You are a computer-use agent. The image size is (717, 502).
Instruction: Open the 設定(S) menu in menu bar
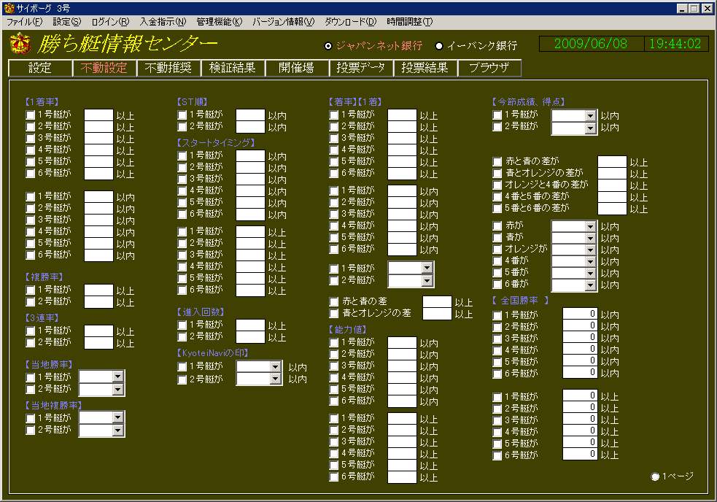[67, 22]
